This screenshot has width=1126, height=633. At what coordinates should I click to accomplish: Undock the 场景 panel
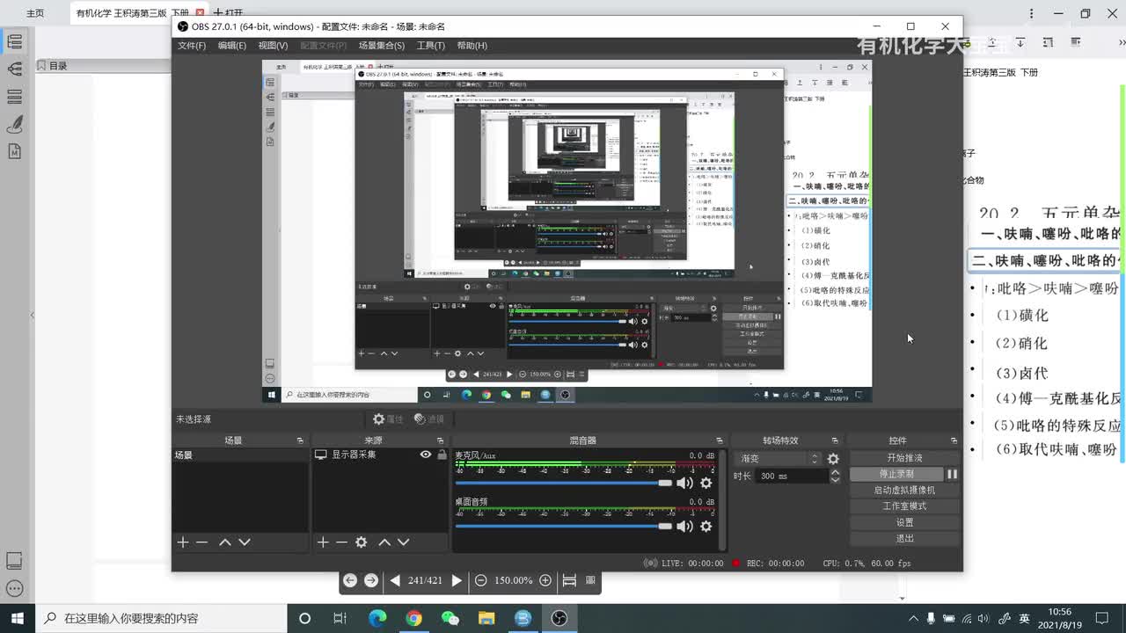point(300,440)
